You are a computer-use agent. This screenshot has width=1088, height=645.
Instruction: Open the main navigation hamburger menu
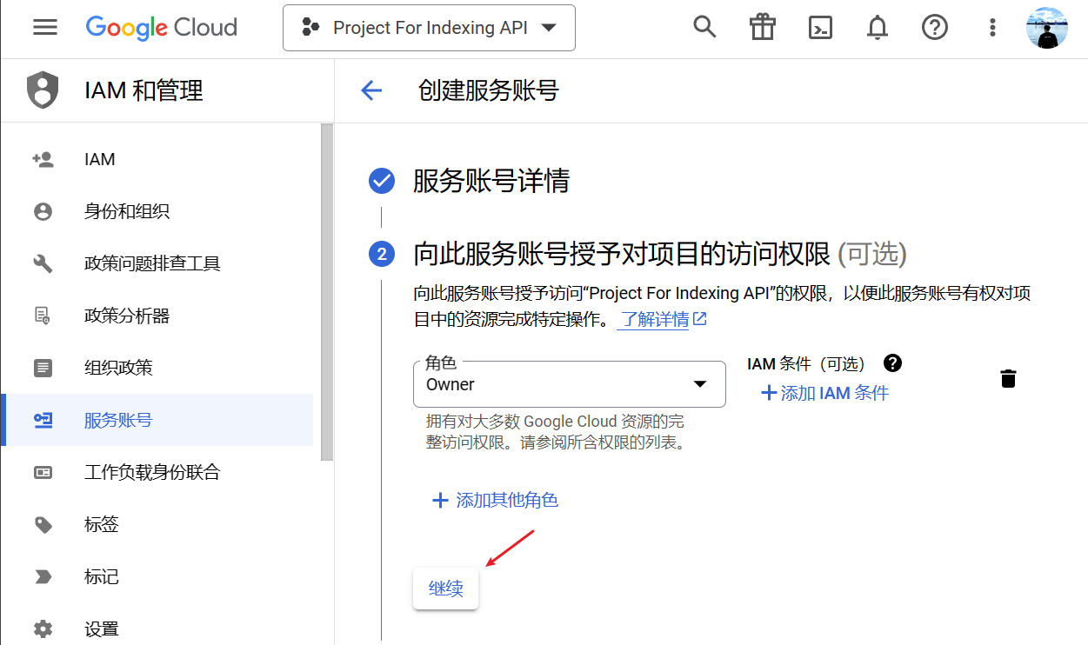(x=45, y=27)
